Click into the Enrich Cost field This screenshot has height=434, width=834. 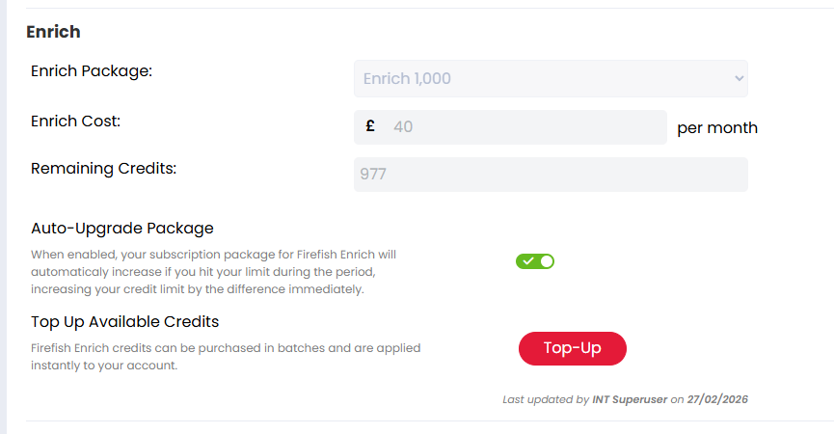click(521, 126)
